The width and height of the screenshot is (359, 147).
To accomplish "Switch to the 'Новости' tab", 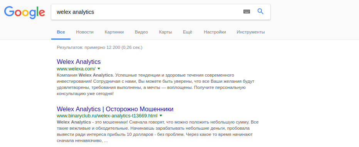I will (x=85, y=32).
